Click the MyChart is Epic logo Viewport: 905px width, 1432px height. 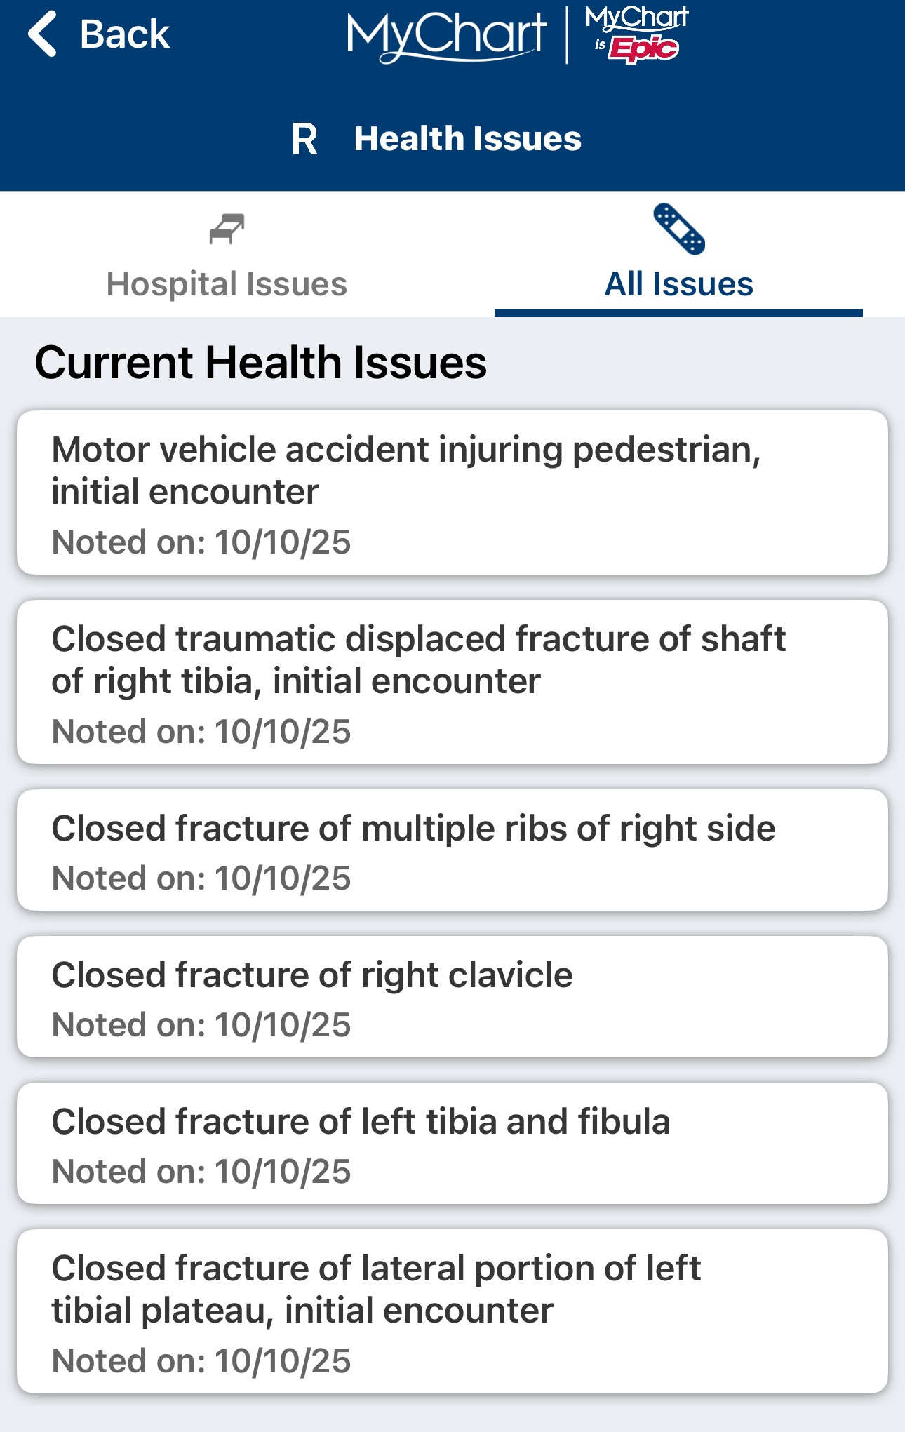637,34
